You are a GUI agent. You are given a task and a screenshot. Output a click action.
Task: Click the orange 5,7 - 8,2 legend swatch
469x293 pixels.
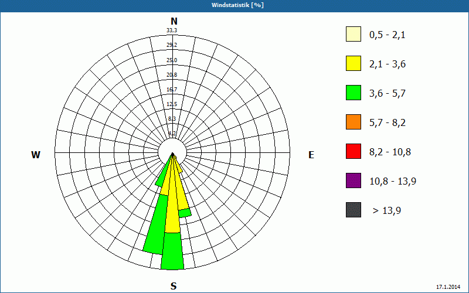[x=354, y=122]
